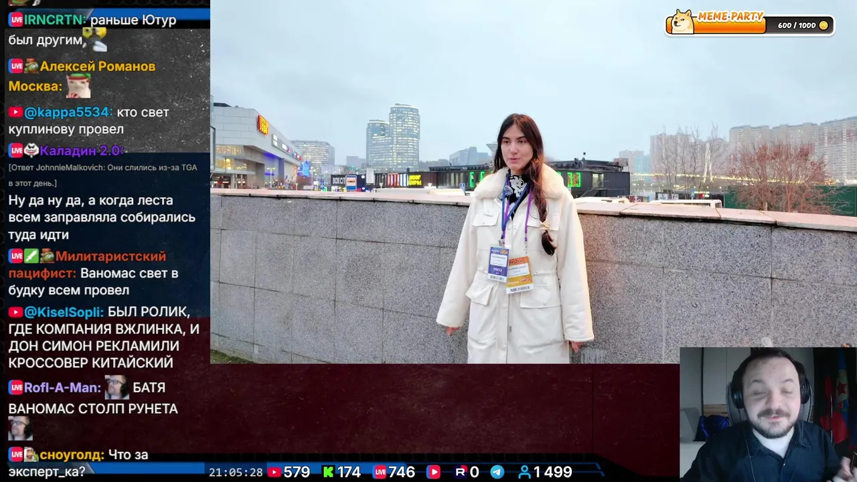Click YouTube badge beside @kappa5534
The width and height of the screenshot is (857, 482).
(15, 112)
